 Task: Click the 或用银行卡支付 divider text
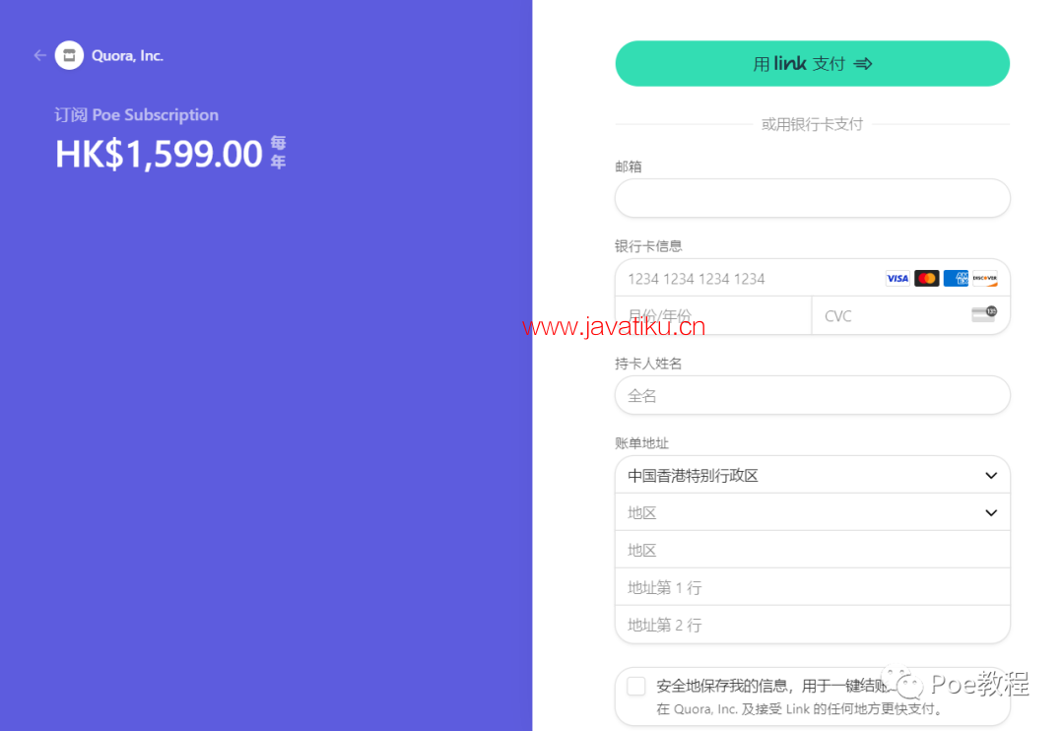(812, 124)
